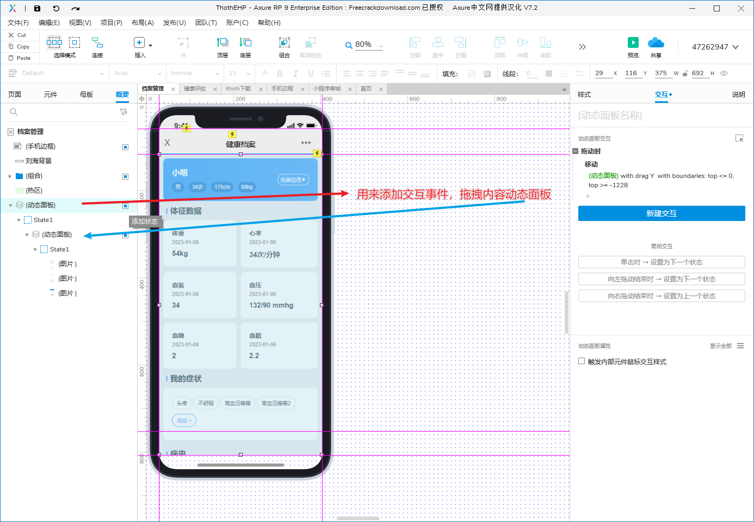Image resolution: width=754 pixels, height=522 pixels.
Task: Click the 左侧 align left icon
Action: [415, 42]
